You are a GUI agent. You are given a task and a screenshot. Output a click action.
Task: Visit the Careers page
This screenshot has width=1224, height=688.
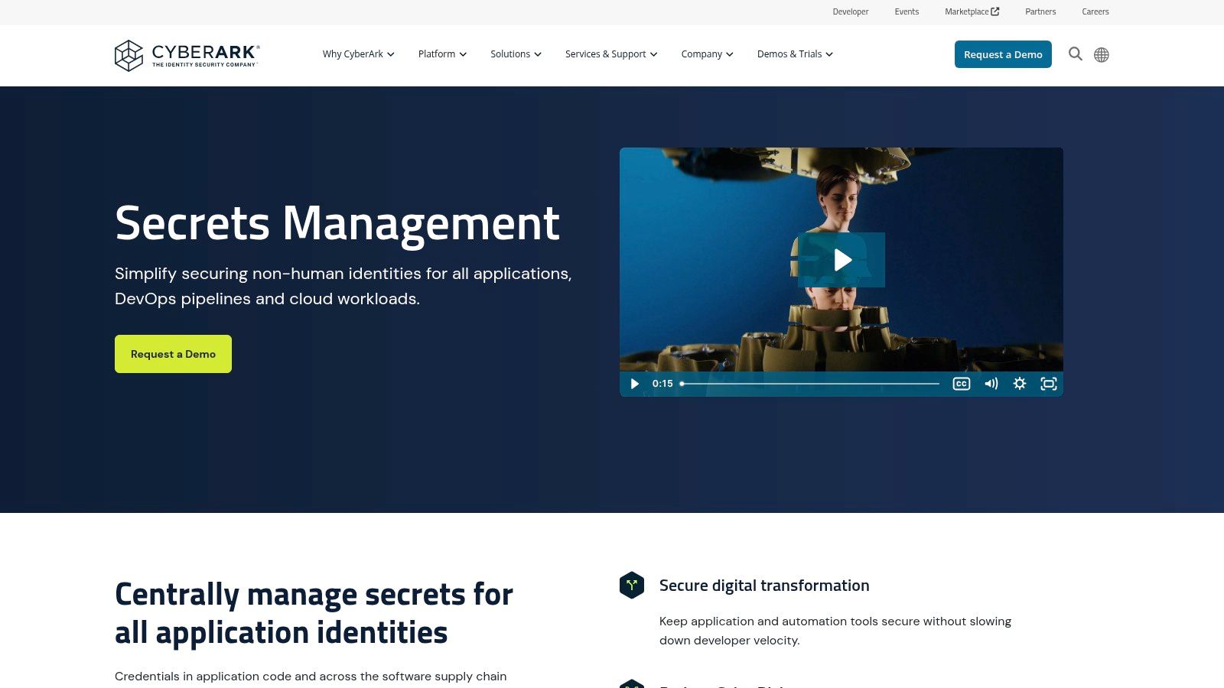(1095, 11)
